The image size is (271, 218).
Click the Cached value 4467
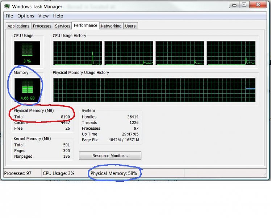click(x=65, y=122)
